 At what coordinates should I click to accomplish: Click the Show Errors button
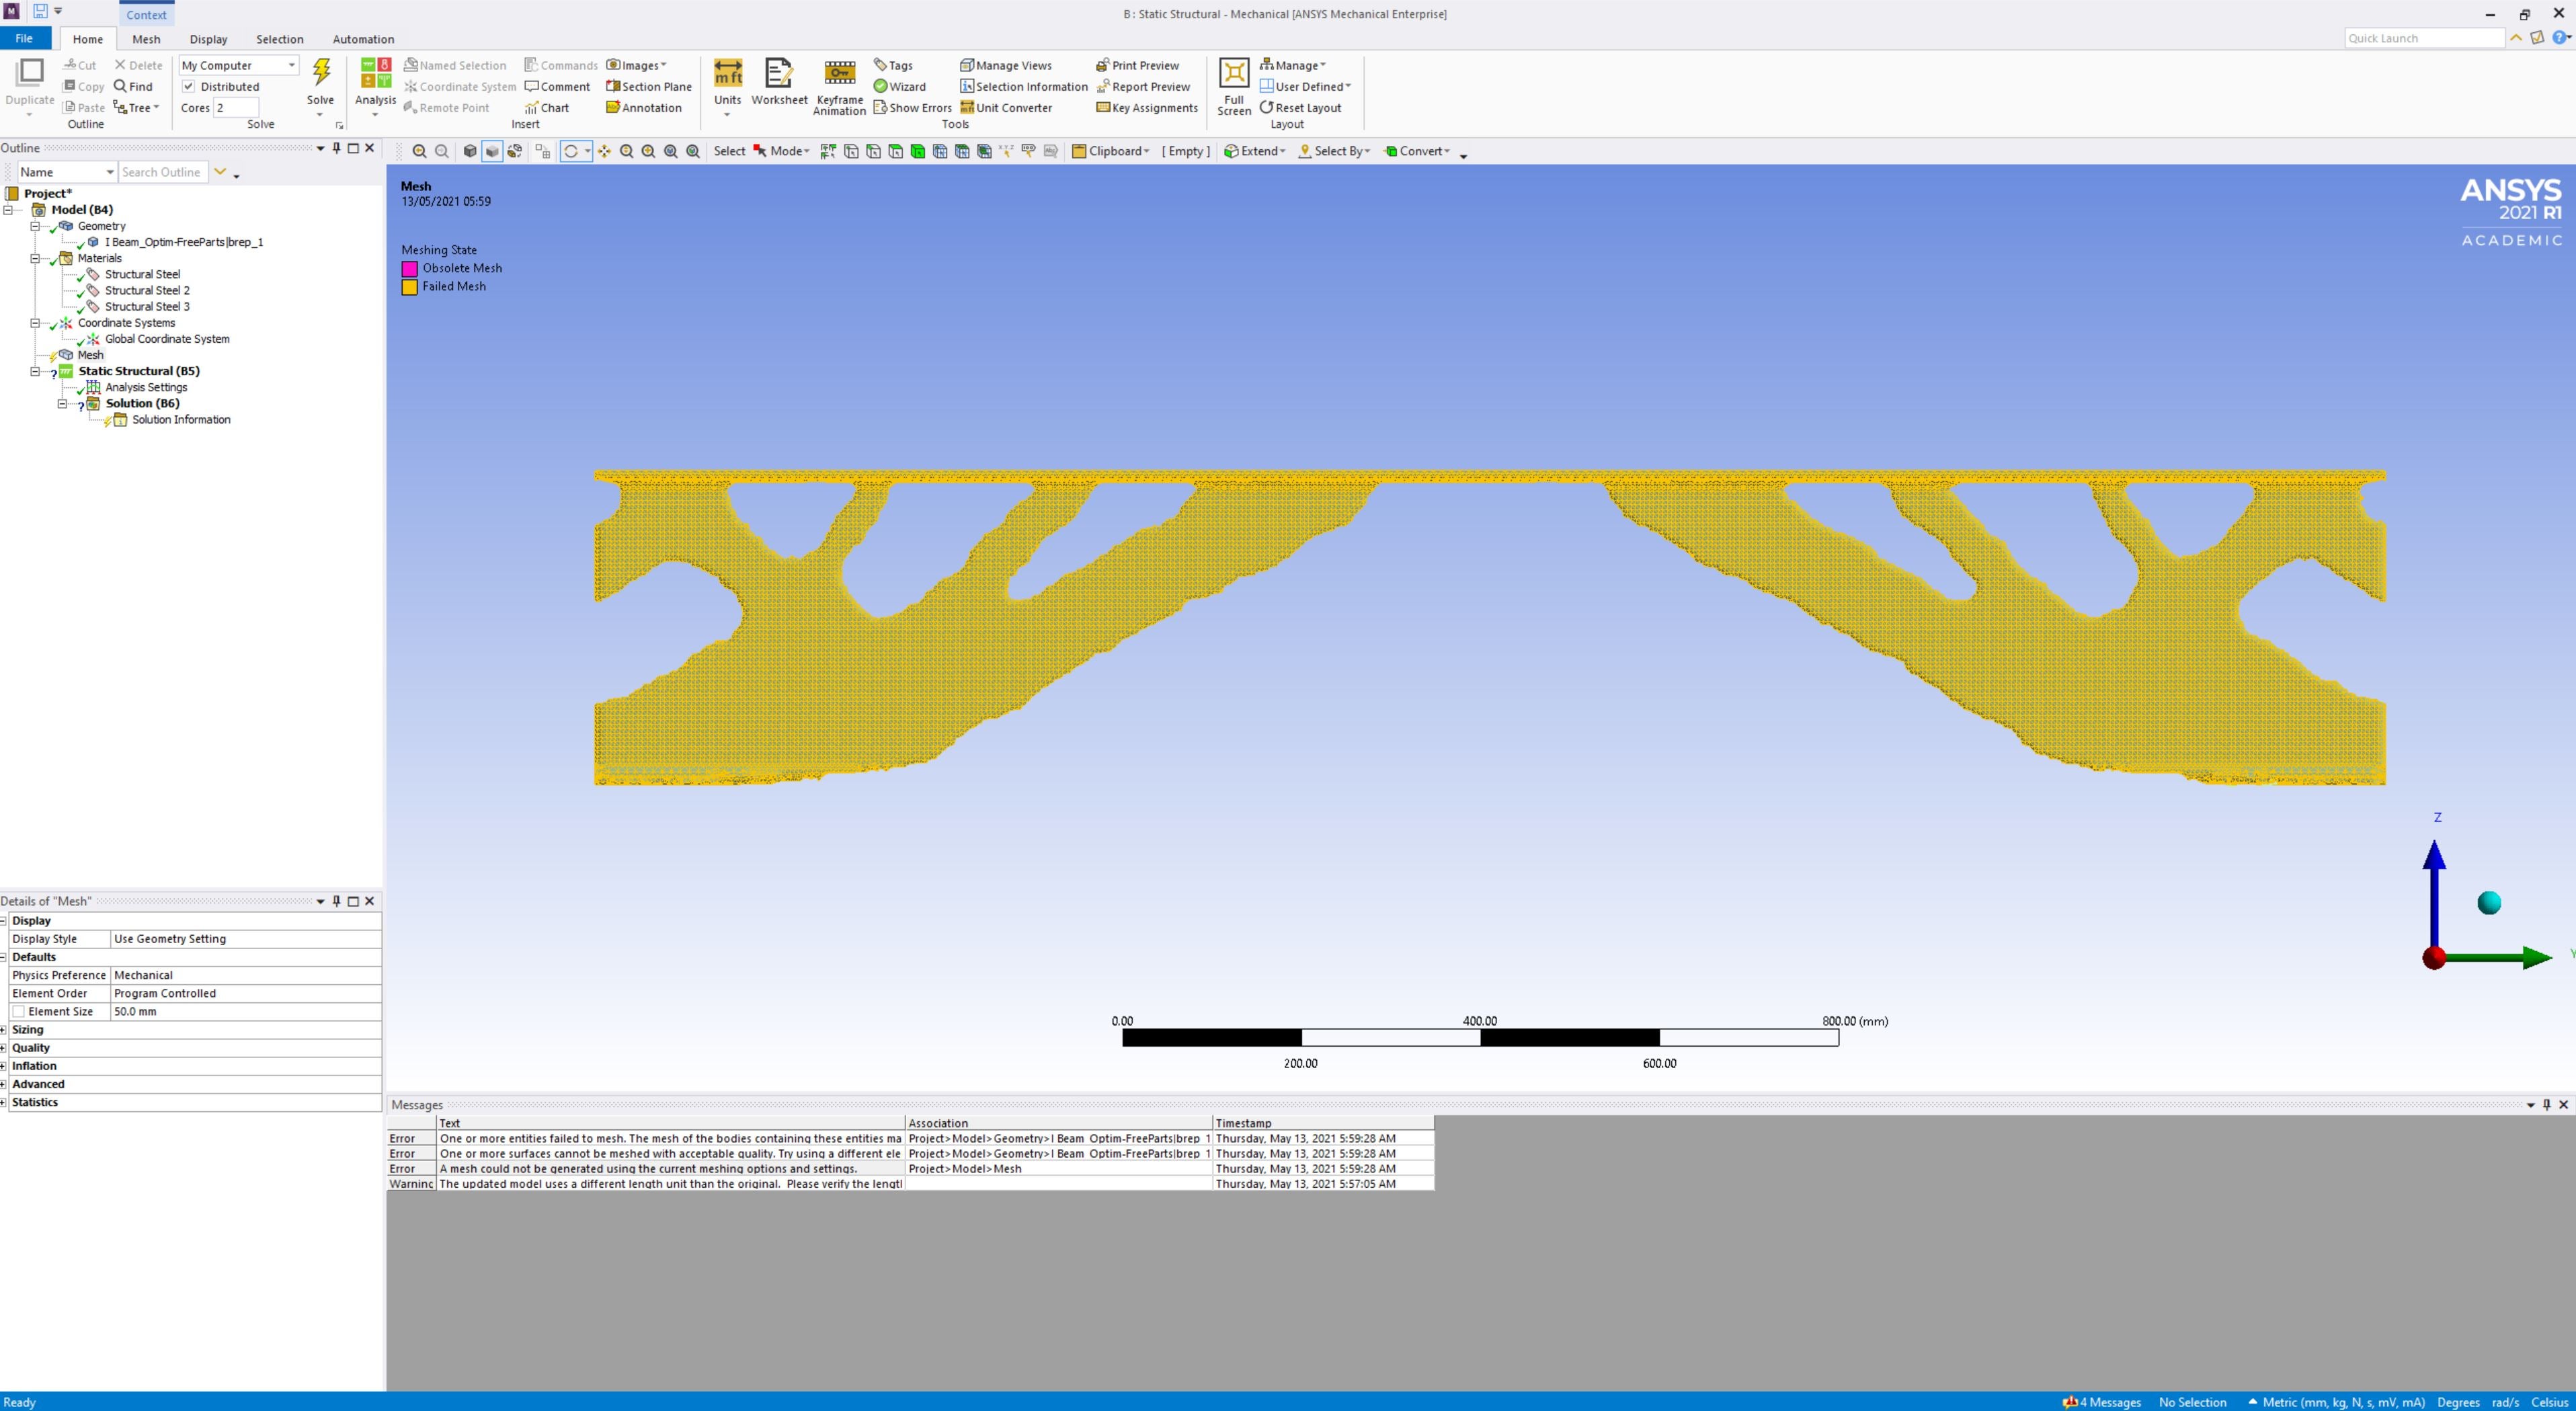[912, 108]
